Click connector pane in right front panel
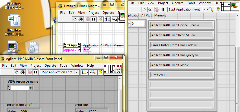Viewport: 240px width, 112px height. [x=226, y=6]
